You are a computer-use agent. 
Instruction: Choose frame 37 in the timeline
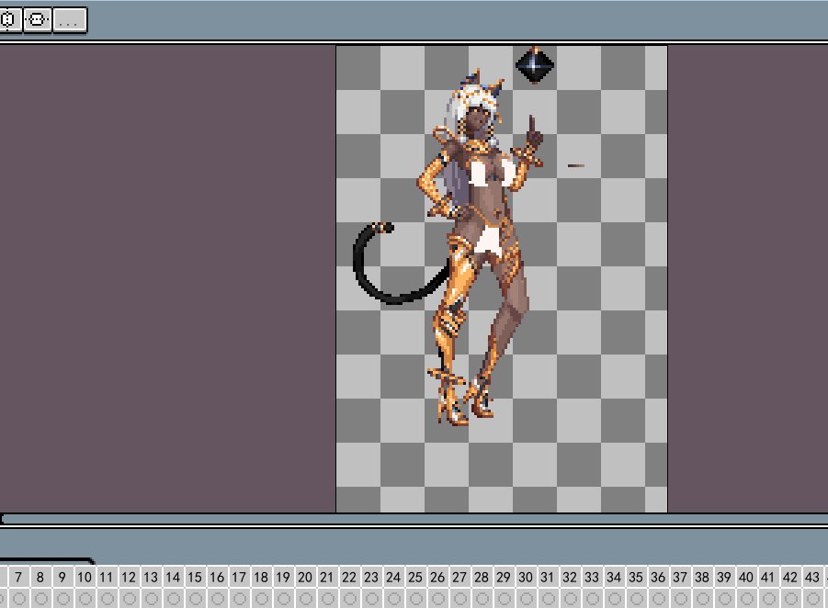pos(680,577)
